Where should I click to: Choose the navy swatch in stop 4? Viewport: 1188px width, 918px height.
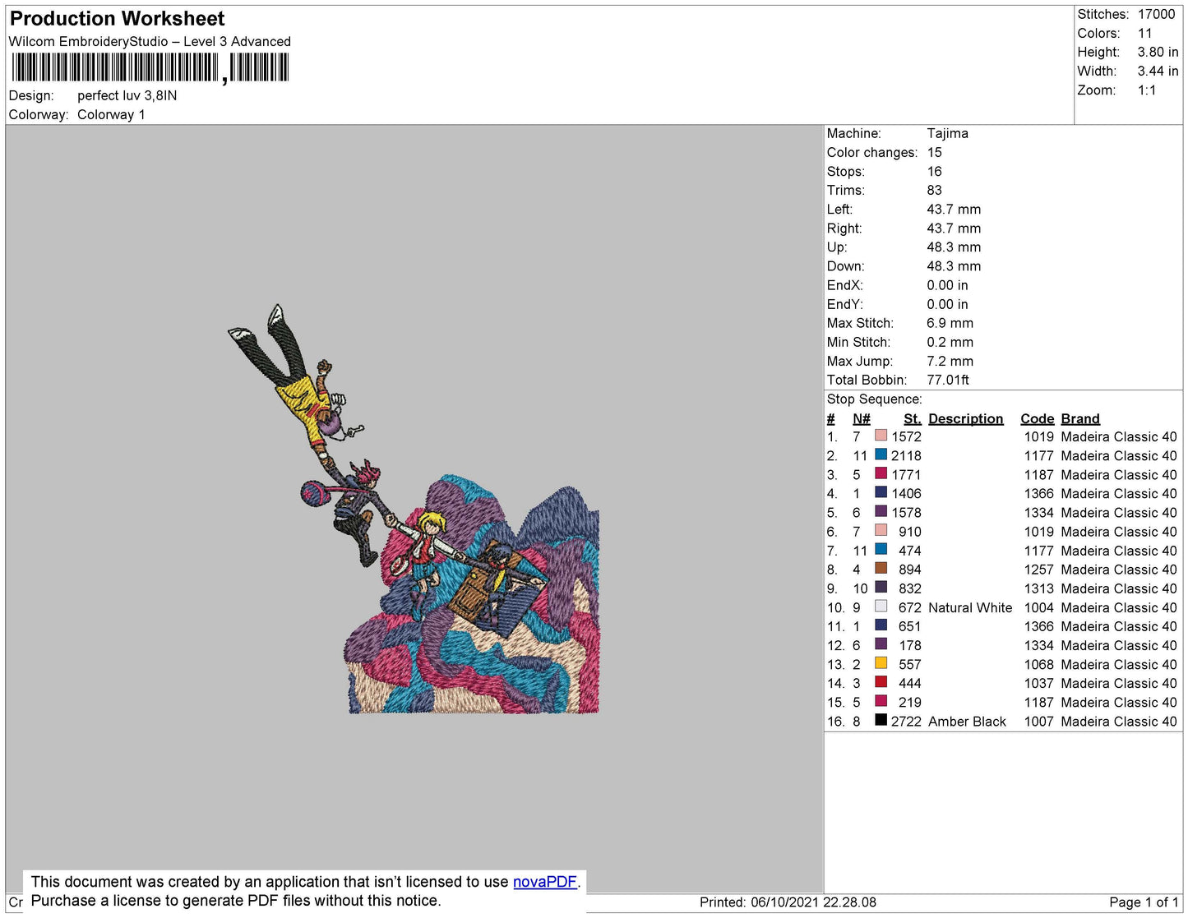point(881,492)
